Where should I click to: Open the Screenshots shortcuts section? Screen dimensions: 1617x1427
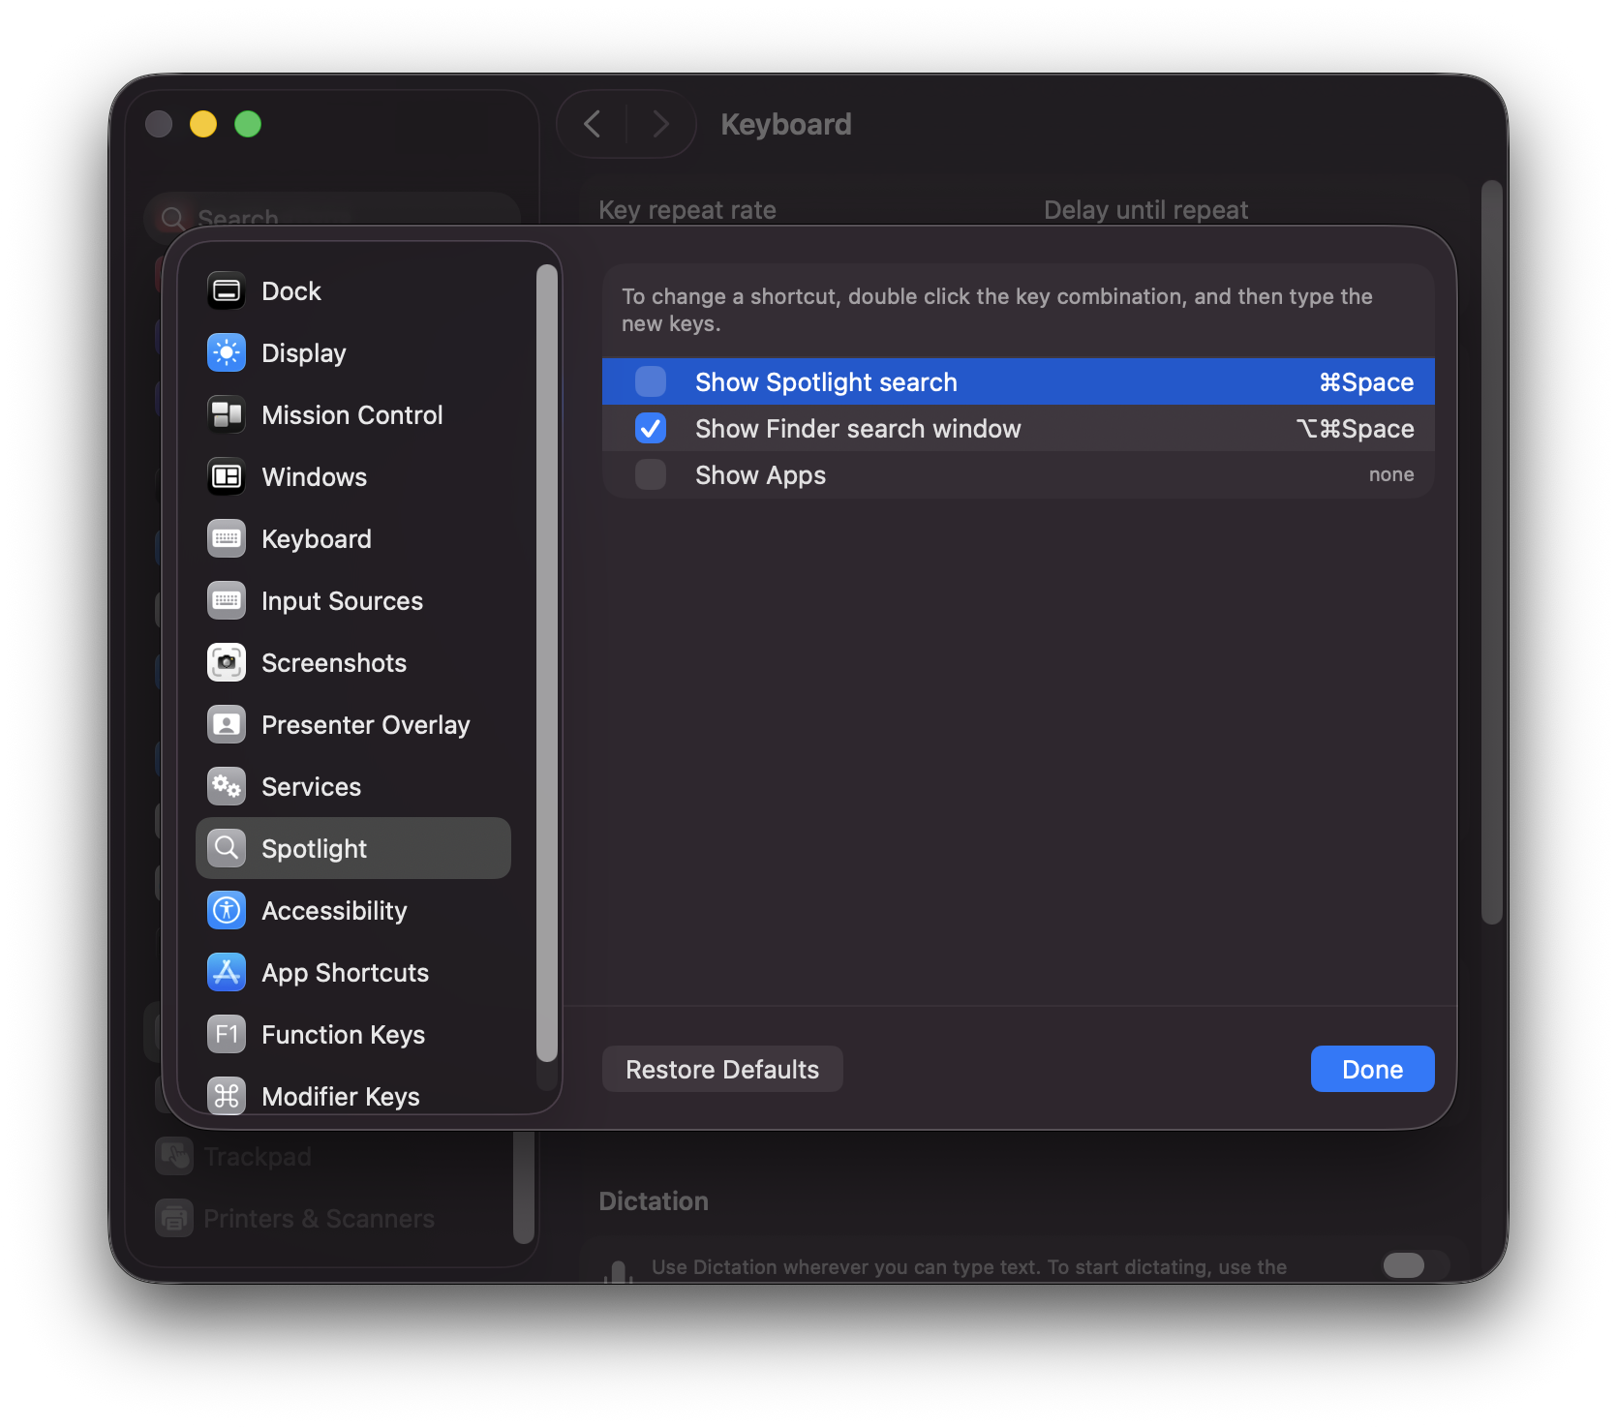click(333, 662)
